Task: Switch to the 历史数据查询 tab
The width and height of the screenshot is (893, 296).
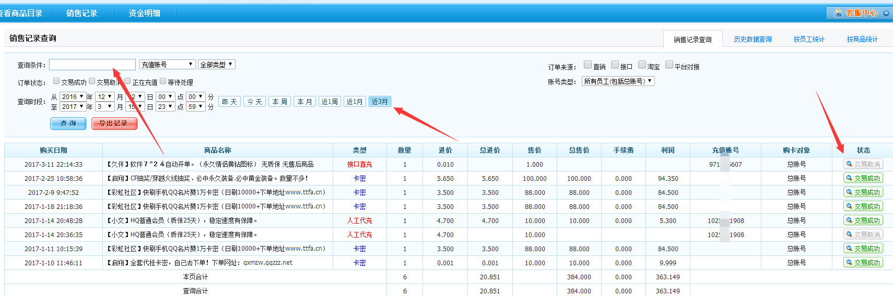Action: (x=753, y=39)
